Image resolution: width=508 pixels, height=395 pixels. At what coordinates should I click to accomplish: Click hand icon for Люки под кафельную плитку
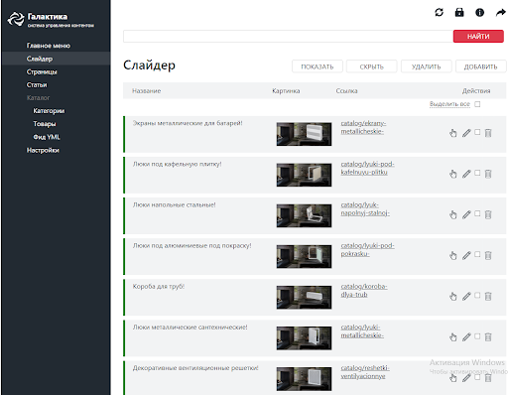[453, 174]
